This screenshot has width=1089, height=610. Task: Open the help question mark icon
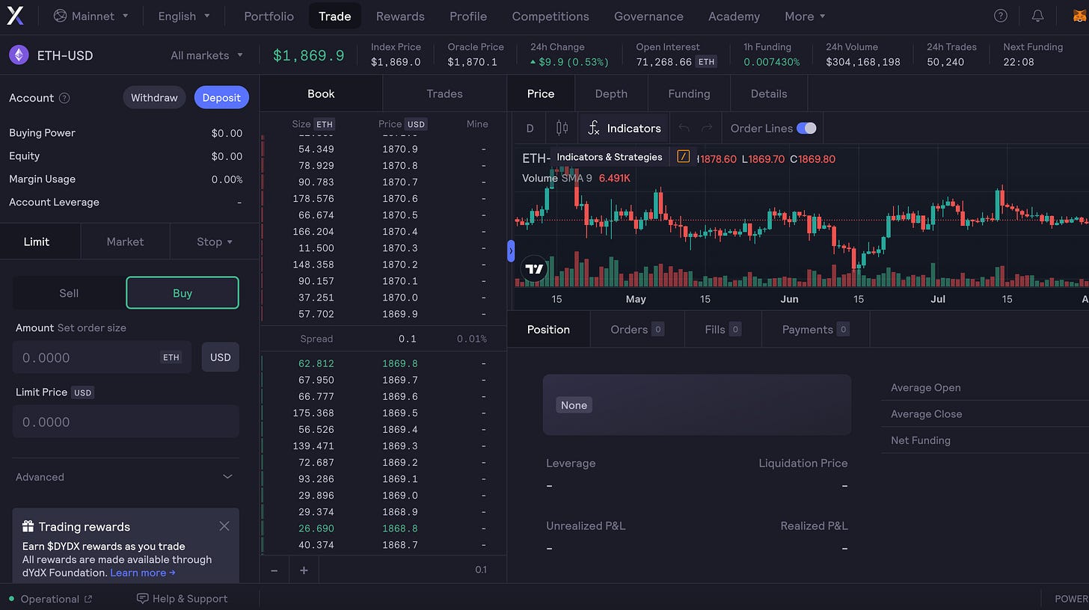tap(1001, 16)
